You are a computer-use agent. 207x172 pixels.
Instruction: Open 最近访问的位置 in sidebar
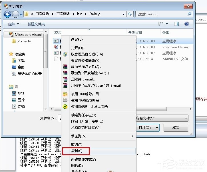click(x=29, y=74)
